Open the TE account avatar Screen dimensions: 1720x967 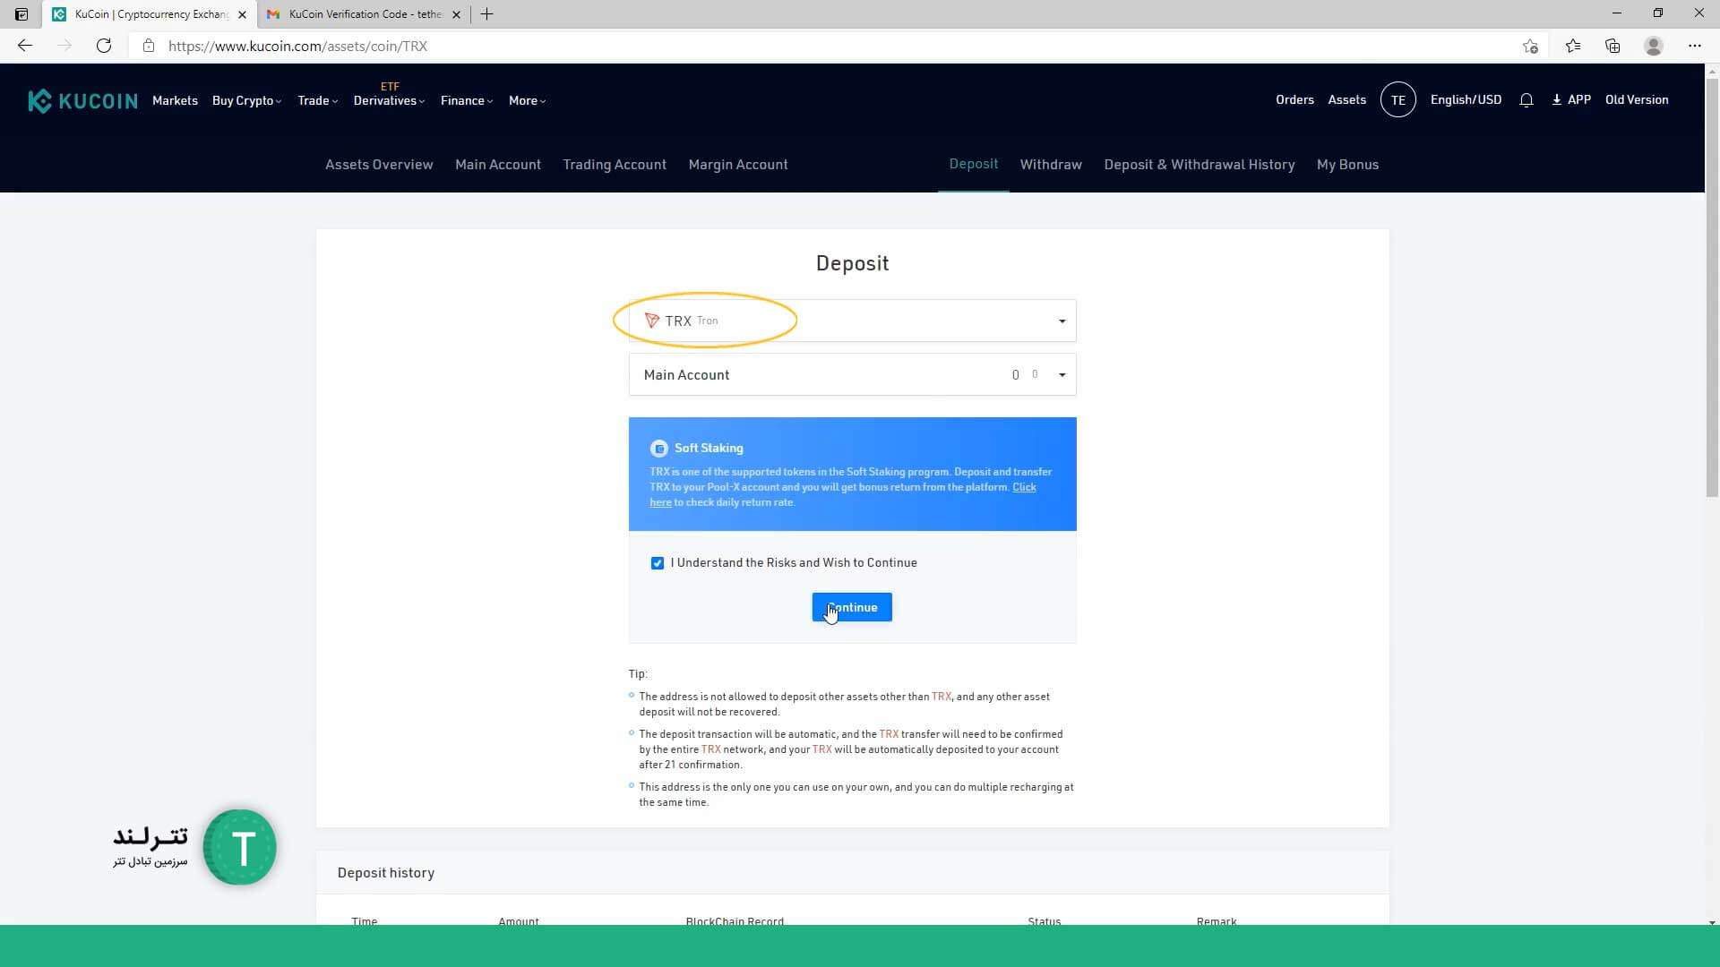click(1397, 100)
